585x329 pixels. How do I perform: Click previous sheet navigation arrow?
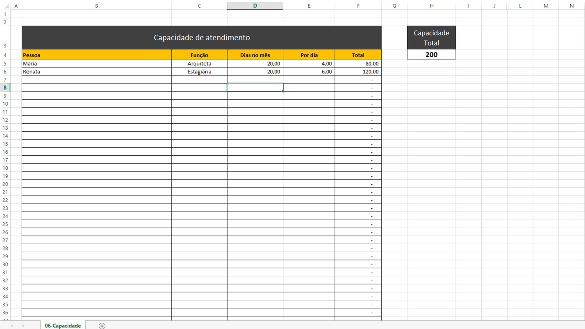pos(12,326)
